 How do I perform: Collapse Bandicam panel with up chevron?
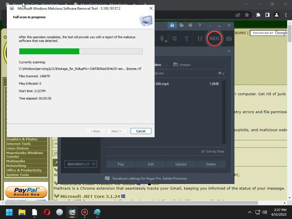pos(229,51)
